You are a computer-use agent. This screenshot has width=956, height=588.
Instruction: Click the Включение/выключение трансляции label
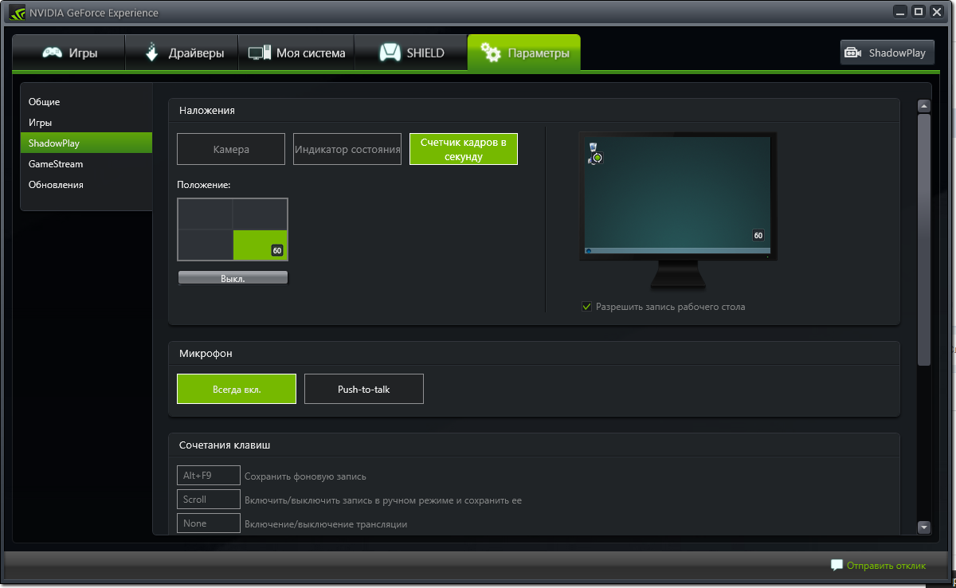[326, 524]
